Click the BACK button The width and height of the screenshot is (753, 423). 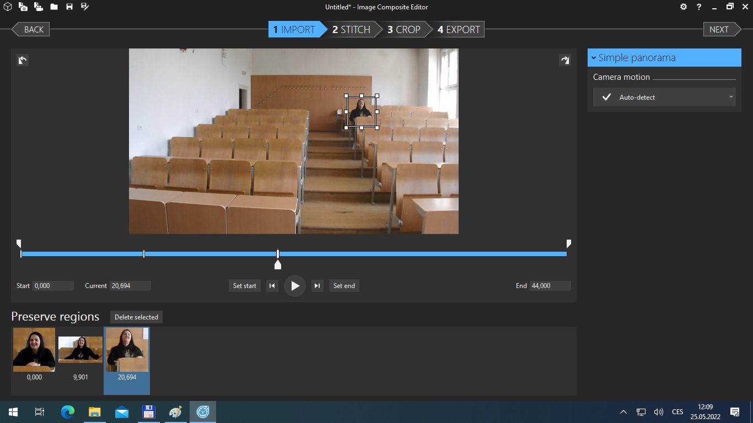31,29
